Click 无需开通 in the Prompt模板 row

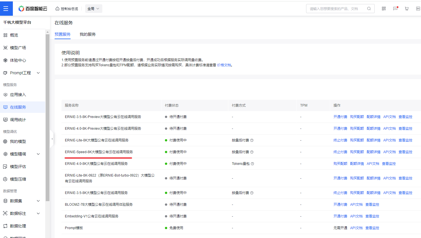tap(340, 228)
